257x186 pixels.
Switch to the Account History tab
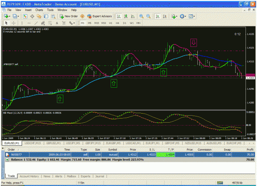(29, 176)
